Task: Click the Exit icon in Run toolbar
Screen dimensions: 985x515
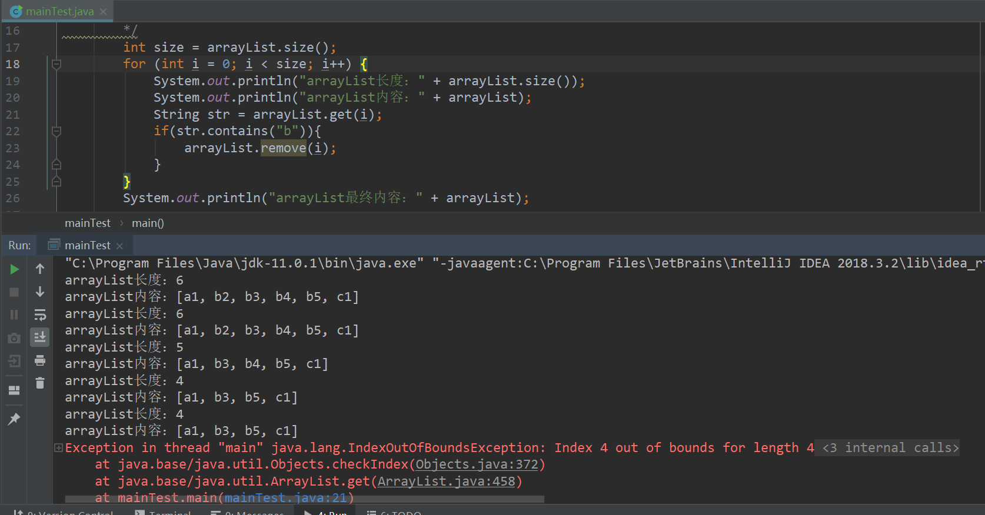Action: click(15, 360)
